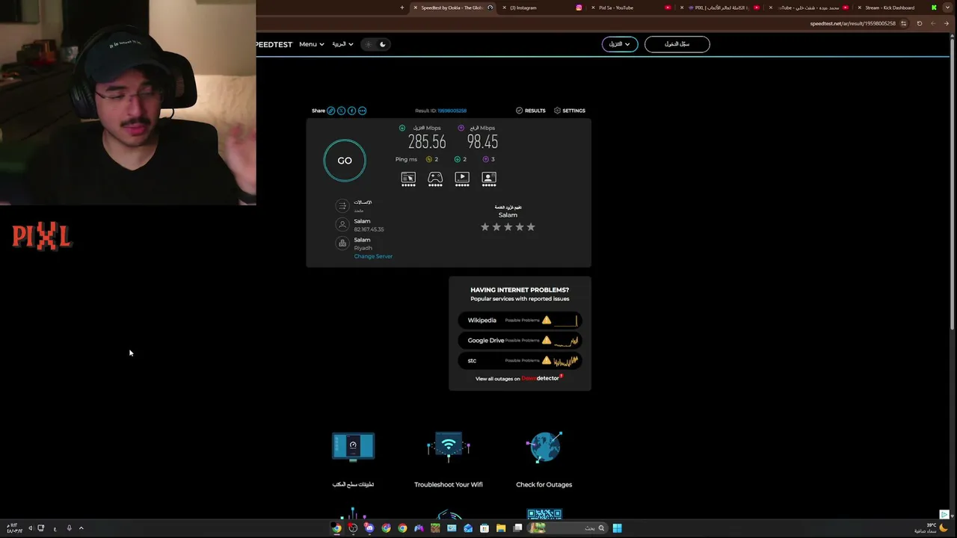This screenshot has height=538, width=957.
Task: Open more share options (three dots)
Action: tap(362, 111)
